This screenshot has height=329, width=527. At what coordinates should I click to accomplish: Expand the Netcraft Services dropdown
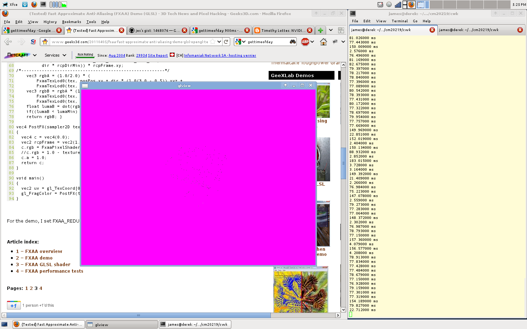click(x=55, y=55)
